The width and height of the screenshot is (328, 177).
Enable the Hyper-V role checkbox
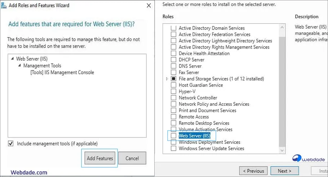pos(174,91)
